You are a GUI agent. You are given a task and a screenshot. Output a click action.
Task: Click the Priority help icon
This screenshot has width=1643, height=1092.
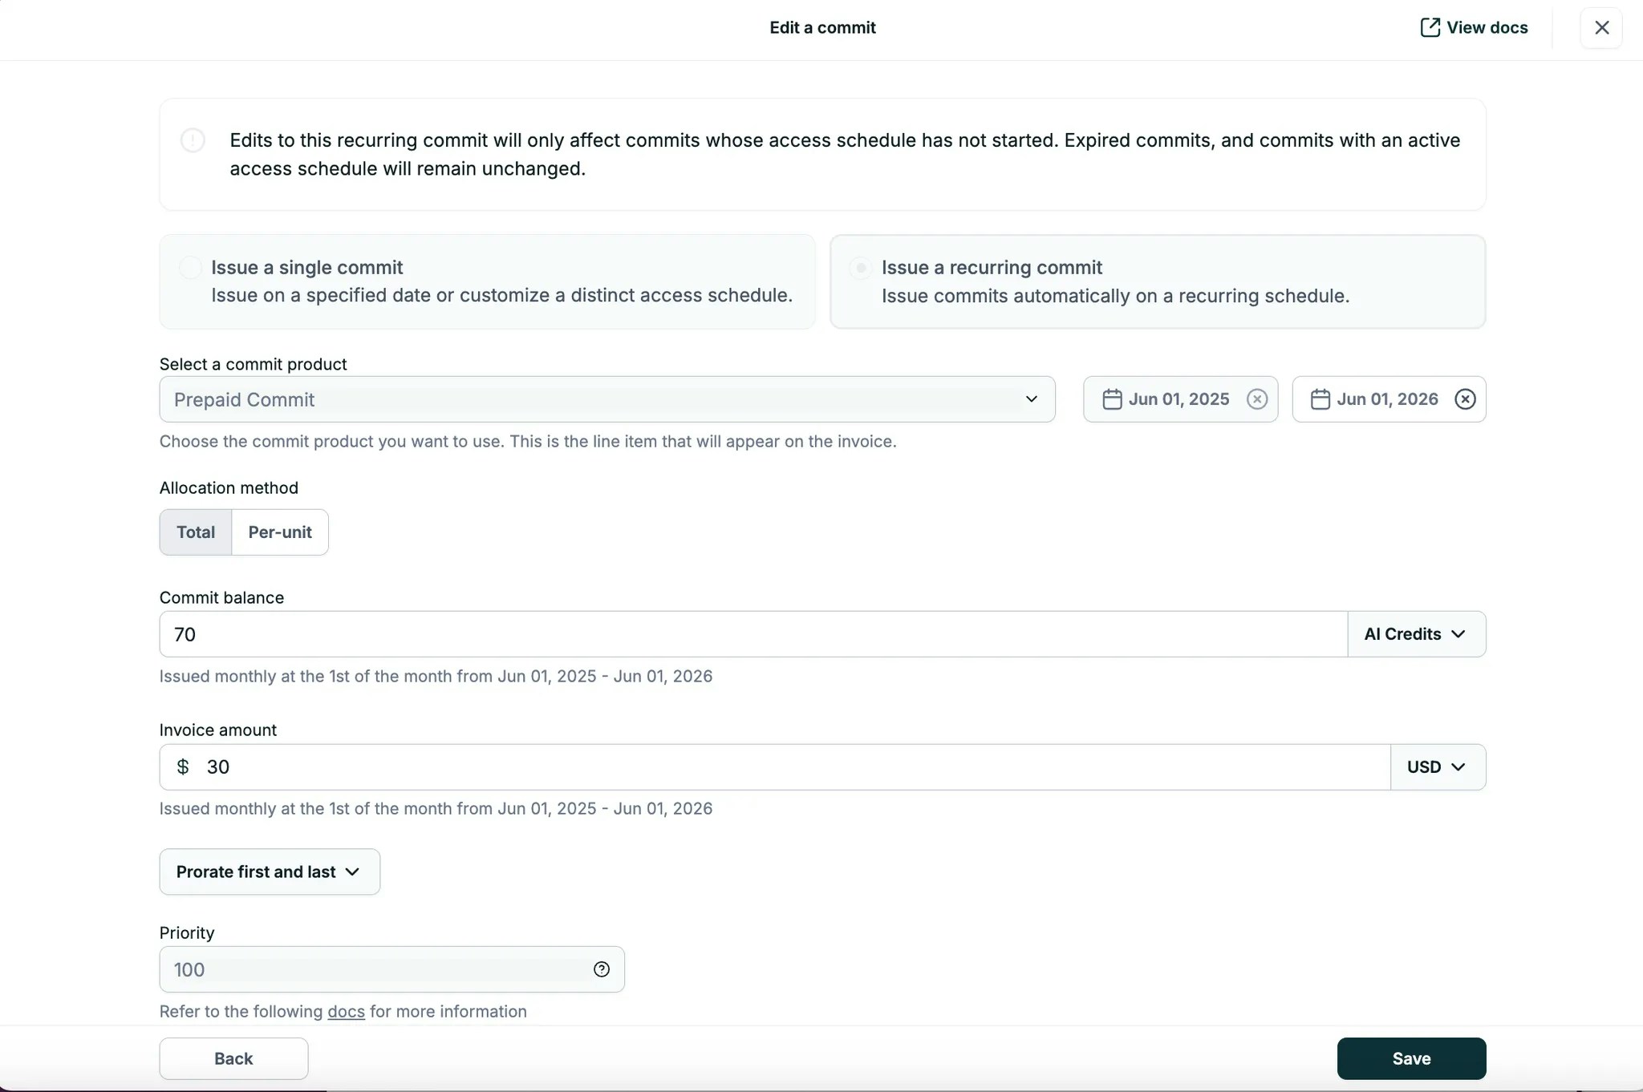click(601, 969)
